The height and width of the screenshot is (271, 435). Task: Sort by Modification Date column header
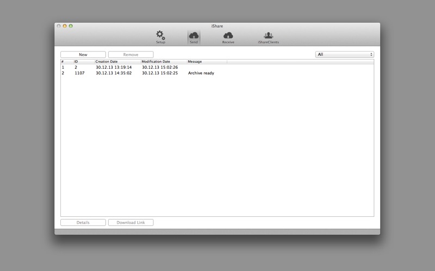(x=164, y=62)
